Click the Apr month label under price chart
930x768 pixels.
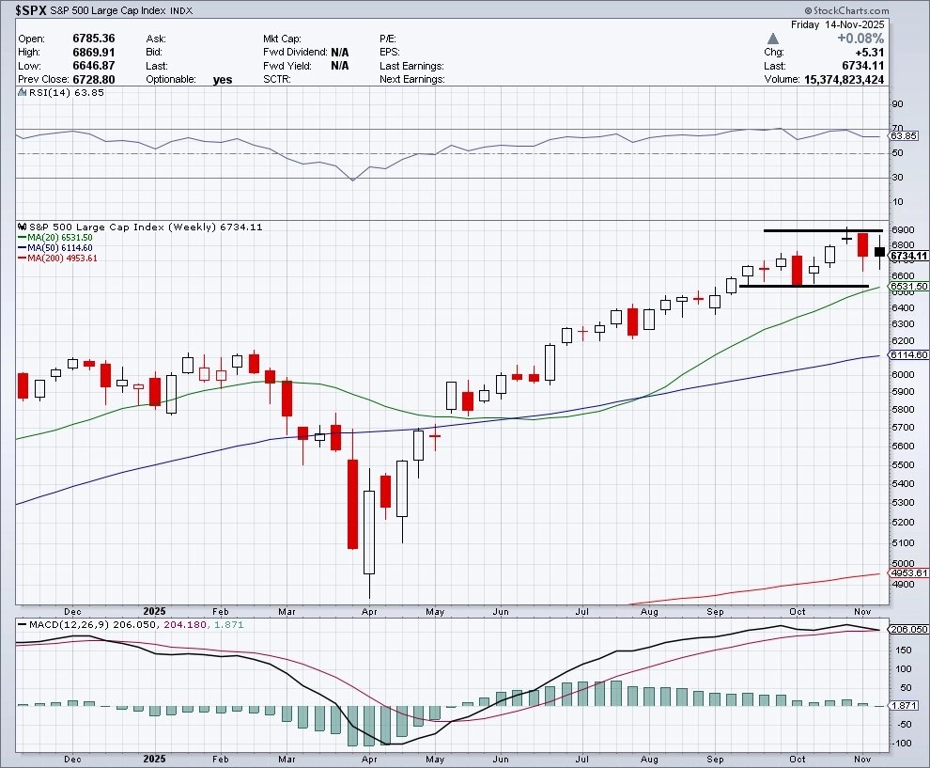pos(369,611)
